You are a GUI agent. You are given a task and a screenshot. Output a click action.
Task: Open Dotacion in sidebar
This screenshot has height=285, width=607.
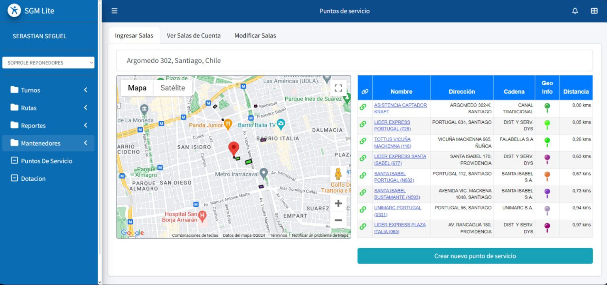click(49, 178)
